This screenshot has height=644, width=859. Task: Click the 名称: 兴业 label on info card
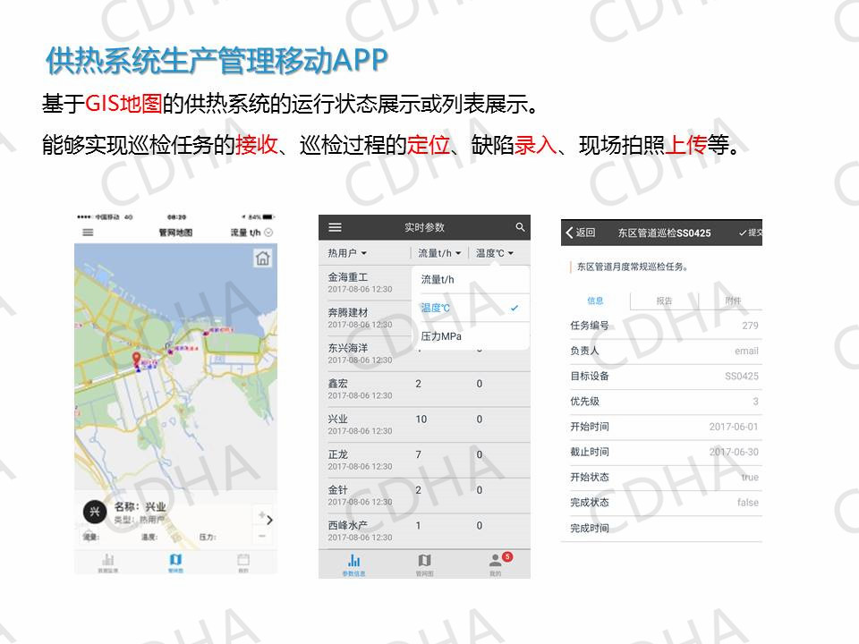pos(140,506)
